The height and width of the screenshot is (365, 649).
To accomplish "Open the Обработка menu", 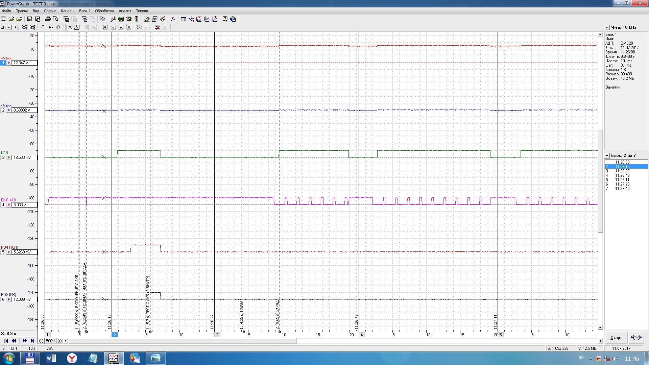I will 104,11.
